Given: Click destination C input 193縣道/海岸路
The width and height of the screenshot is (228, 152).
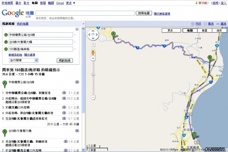Looking at the screenshot, I should [x=41, y=49].
